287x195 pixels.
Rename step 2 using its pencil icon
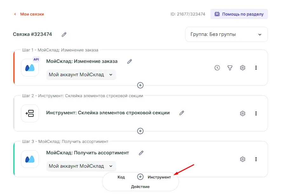[182, 113]
